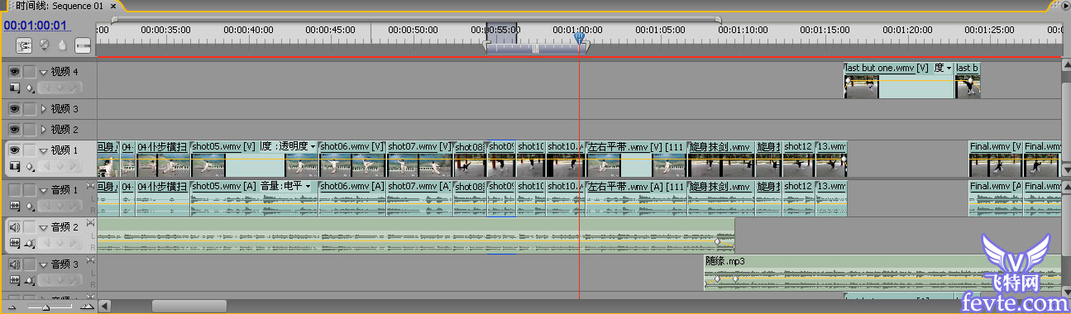Image resolution: width=1071 pixels, height=314 pixels.
Task: Click the zoom out mountain icon
Action: coord(12,307)
